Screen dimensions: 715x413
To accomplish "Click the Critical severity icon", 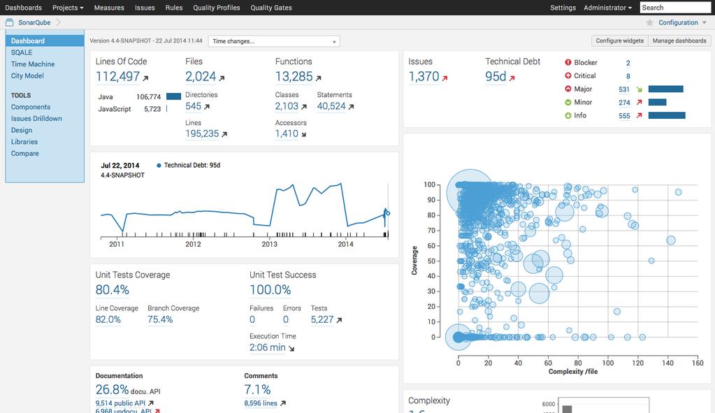I will [x=568, y=75].
